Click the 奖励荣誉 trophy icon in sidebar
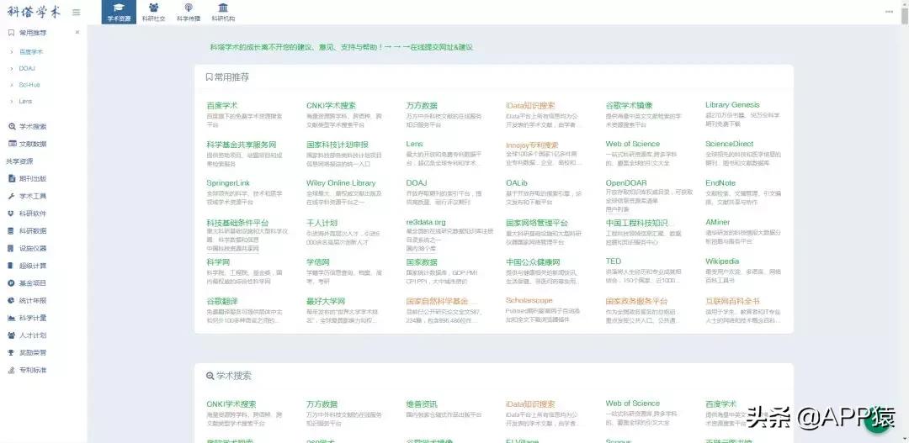The image size is (909, 443). coord(12,353)
